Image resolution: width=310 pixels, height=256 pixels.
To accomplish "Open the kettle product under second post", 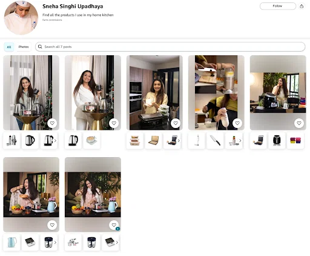I will (x=73, y=140).
